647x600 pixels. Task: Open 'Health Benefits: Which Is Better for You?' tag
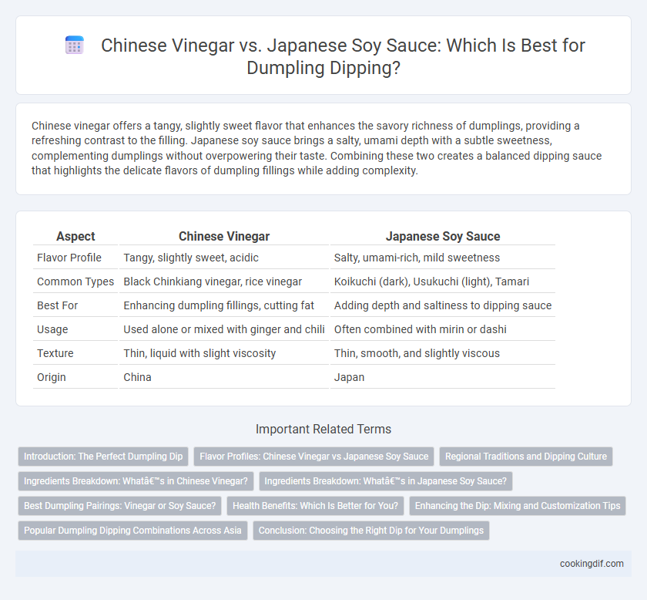315,506
